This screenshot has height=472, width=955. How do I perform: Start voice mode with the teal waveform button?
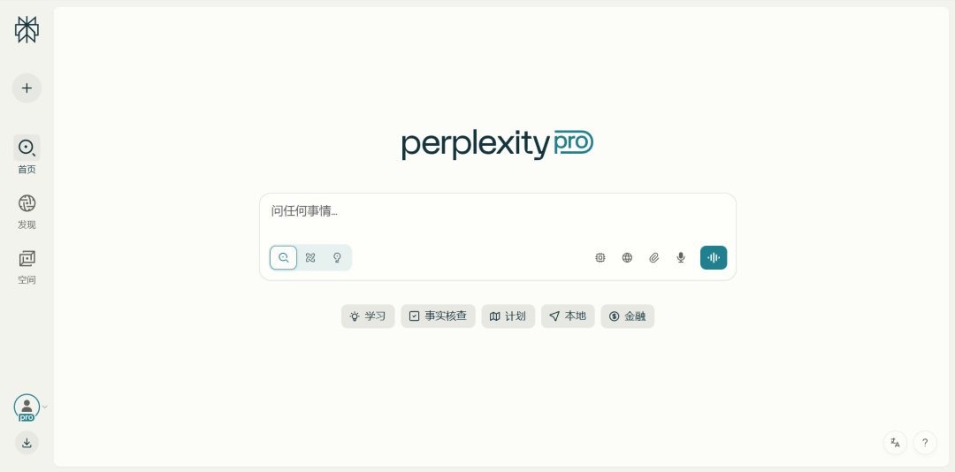tap(714, 258)
